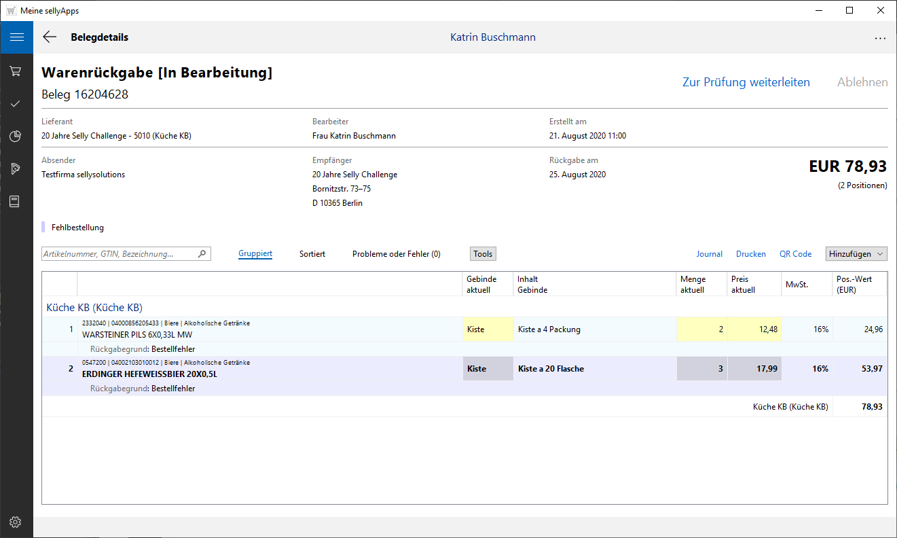Open the hamburger menu in sidebar
Viewport: 897px width, 538px height.
point(16,37)
